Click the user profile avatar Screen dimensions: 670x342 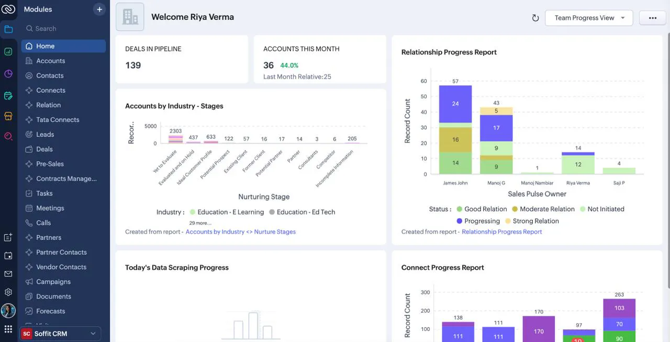tap(8, 311)
